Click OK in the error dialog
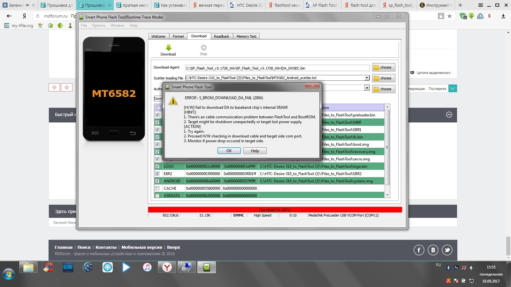 tap(229, 151)
